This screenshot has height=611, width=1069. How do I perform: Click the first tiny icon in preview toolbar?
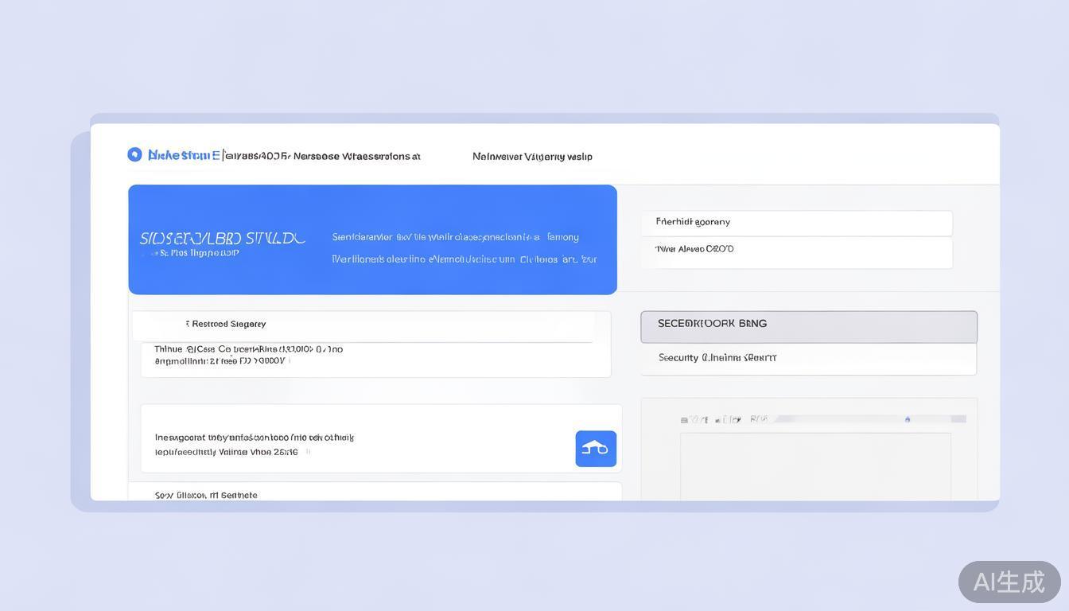tap(684, 419)
